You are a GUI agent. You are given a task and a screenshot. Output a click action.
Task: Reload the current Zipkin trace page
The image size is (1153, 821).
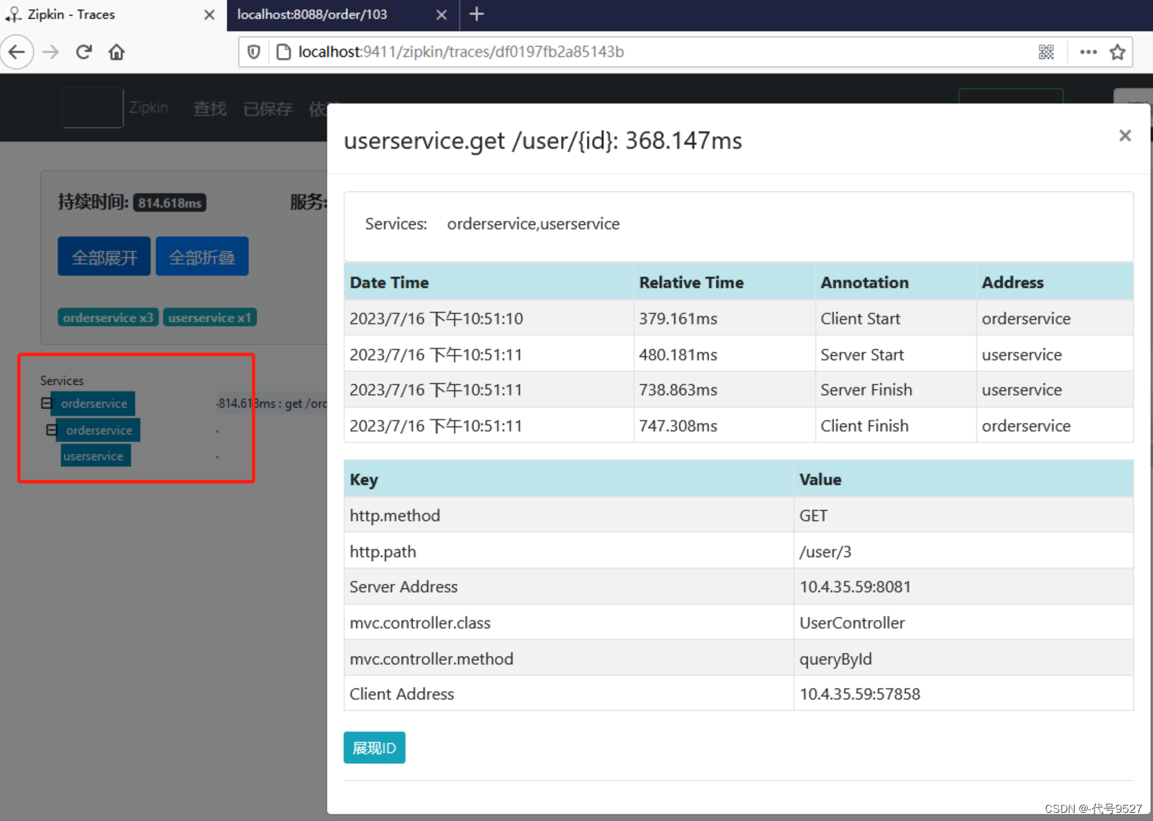tap(83, 52)
